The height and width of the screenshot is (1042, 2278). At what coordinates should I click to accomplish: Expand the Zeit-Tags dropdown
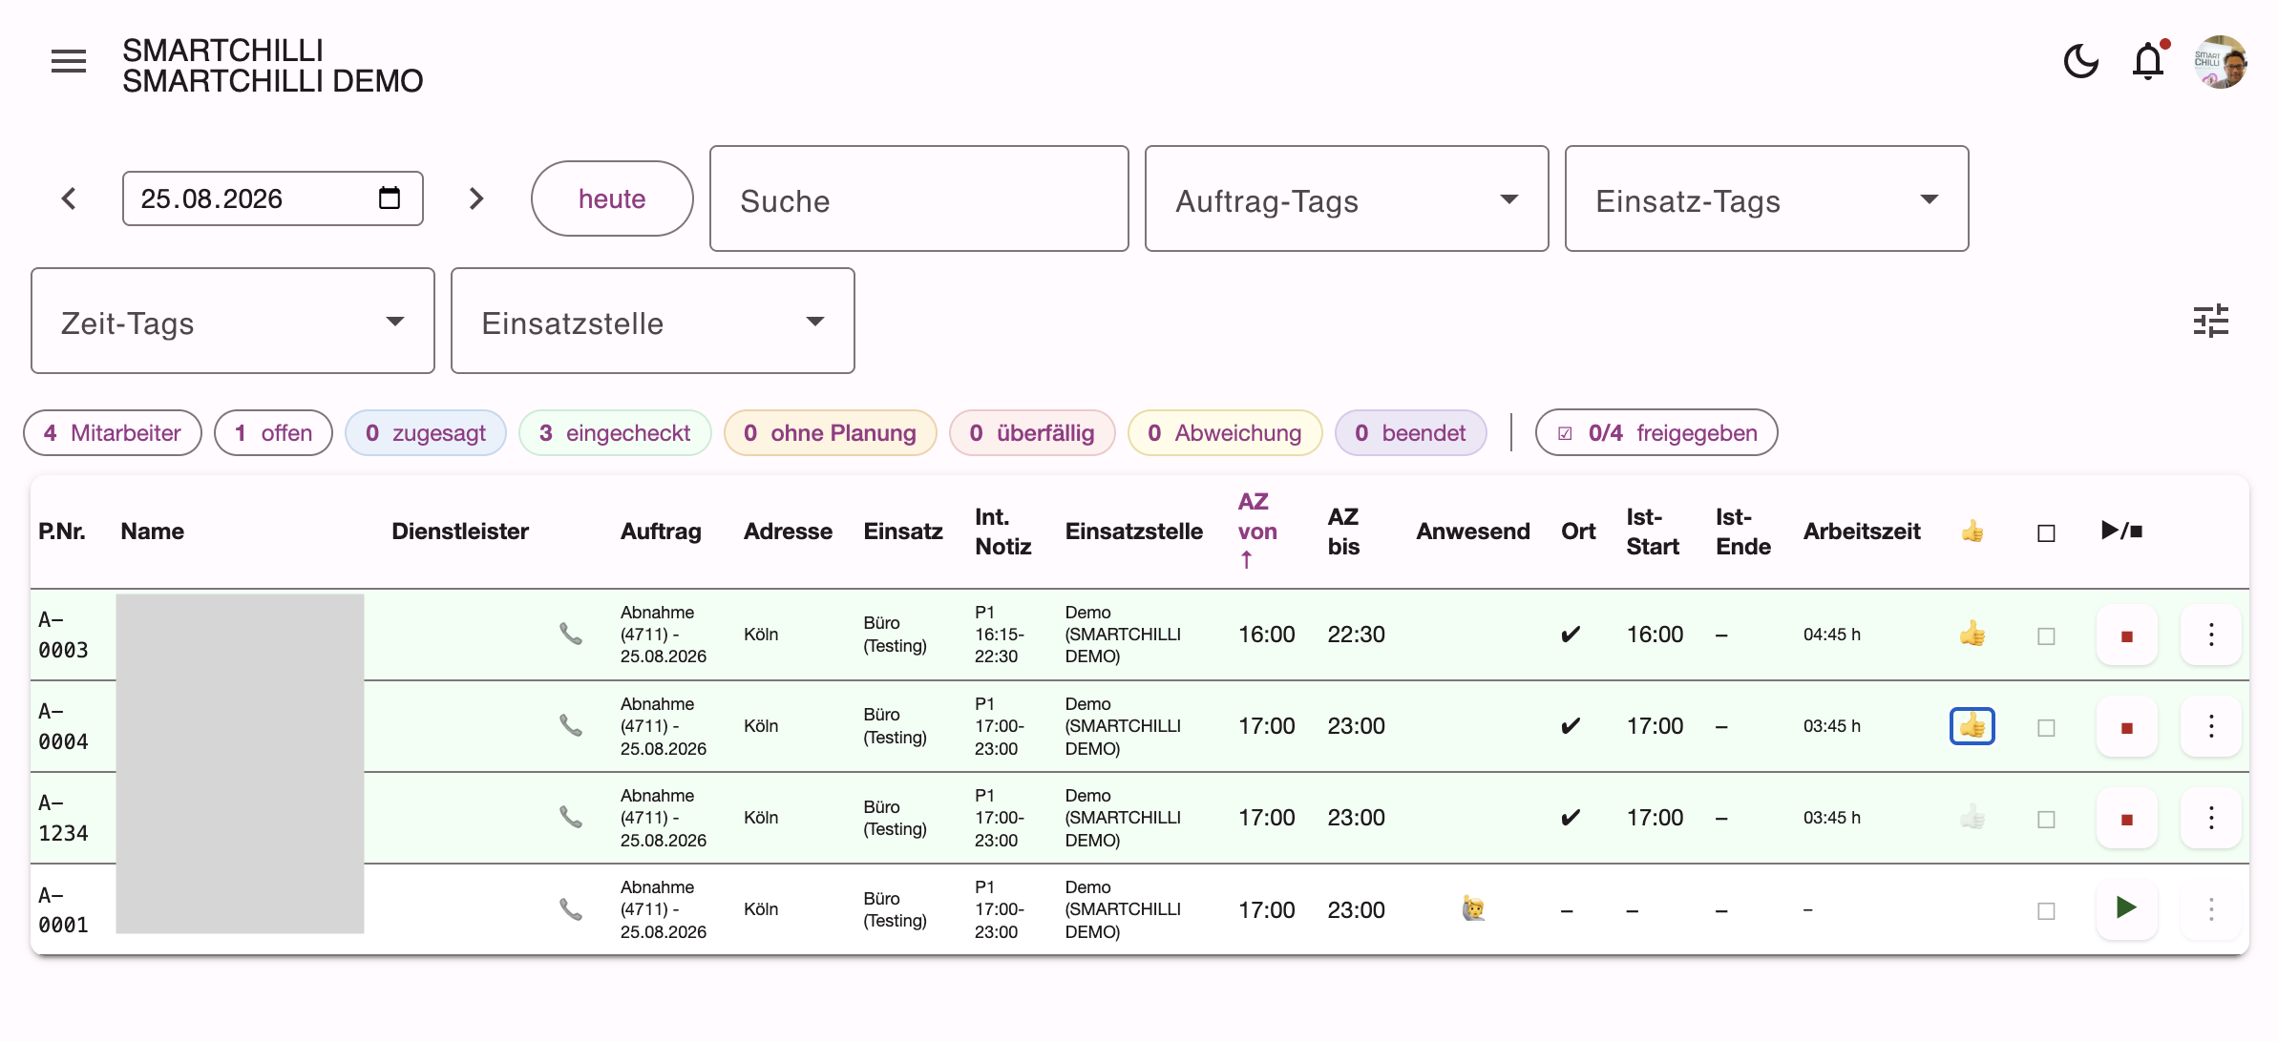point(233,321)
